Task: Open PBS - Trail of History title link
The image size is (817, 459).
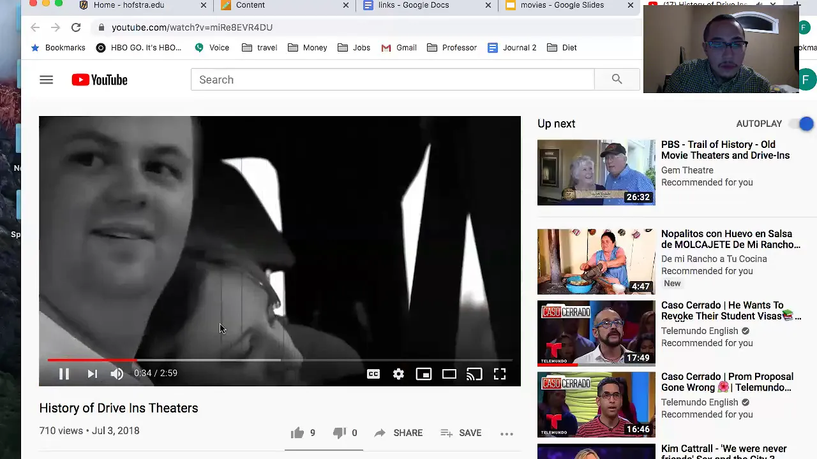Action: 725,150
